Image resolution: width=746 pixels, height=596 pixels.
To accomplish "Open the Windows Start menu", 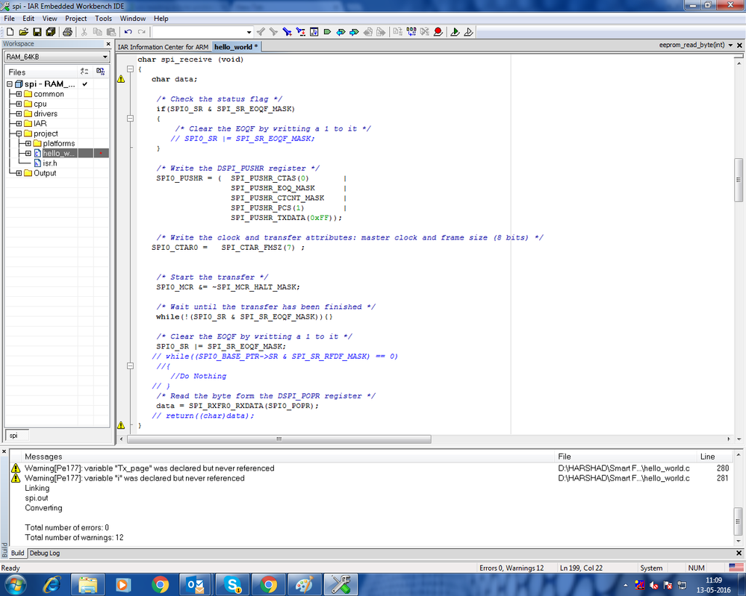I will 15,585.
